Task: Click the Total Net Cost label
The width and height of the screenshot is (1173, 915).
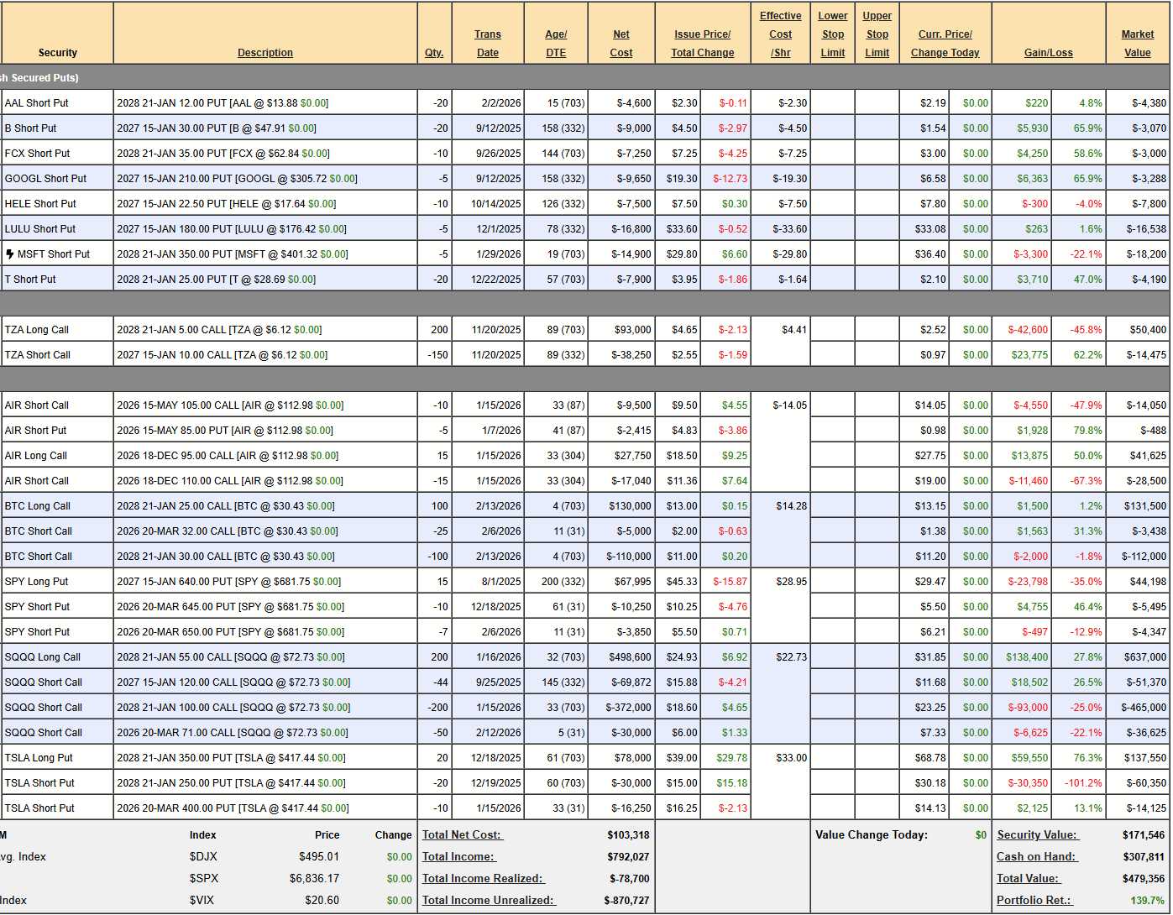Action: [461, 835]
